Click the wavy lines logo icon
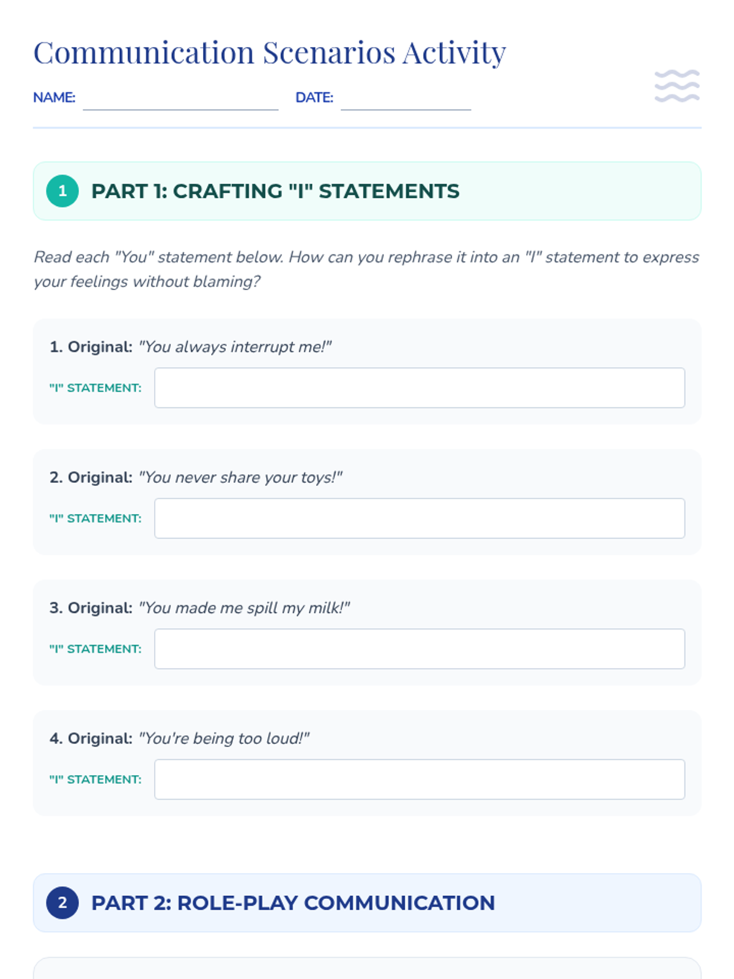Image resolution: width=734 pixels, height=979 pixels. point(677,86)
